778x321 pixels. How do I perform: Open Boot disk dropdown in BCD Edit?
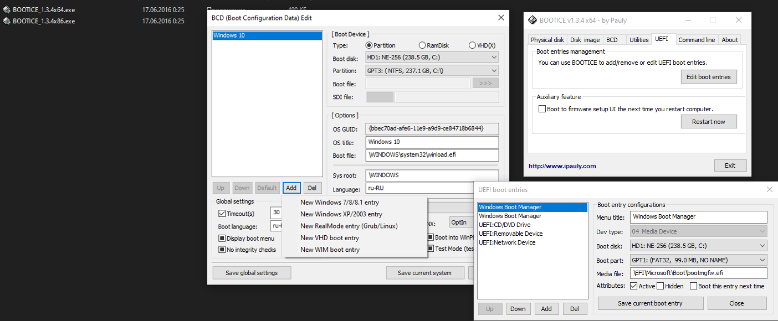point(432,58)
